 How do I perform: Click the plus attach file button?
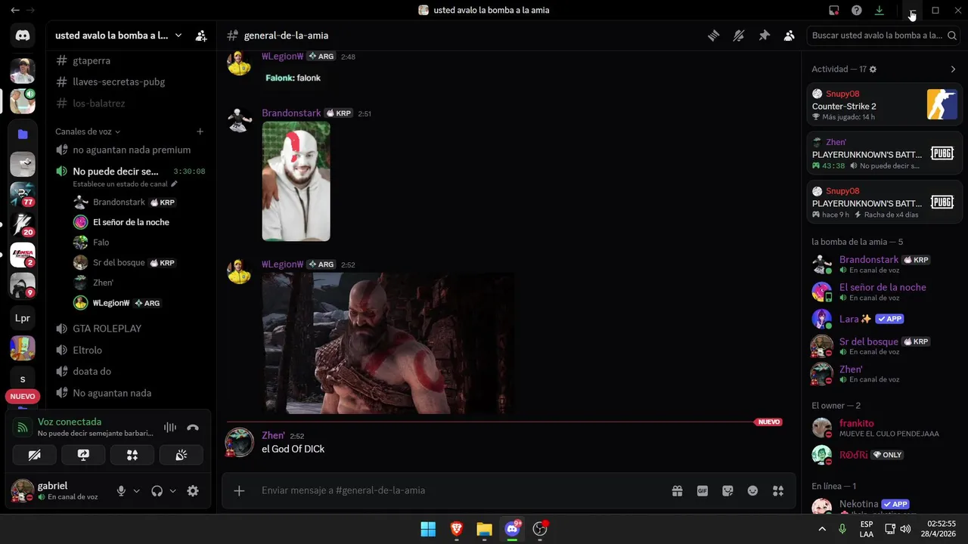click(239, 491)
